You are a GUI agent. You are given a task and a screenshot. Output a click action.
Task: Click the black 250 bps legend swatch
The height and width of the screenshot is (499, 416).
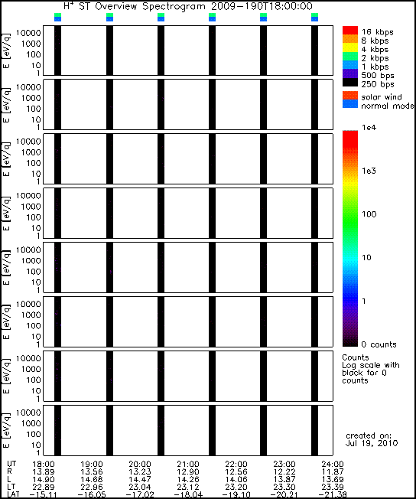pyautogui.click(x=350, y=82)
